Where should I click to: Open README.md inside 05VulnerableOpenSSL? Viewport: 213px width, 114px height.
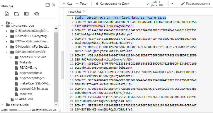(x=26, y=68)
